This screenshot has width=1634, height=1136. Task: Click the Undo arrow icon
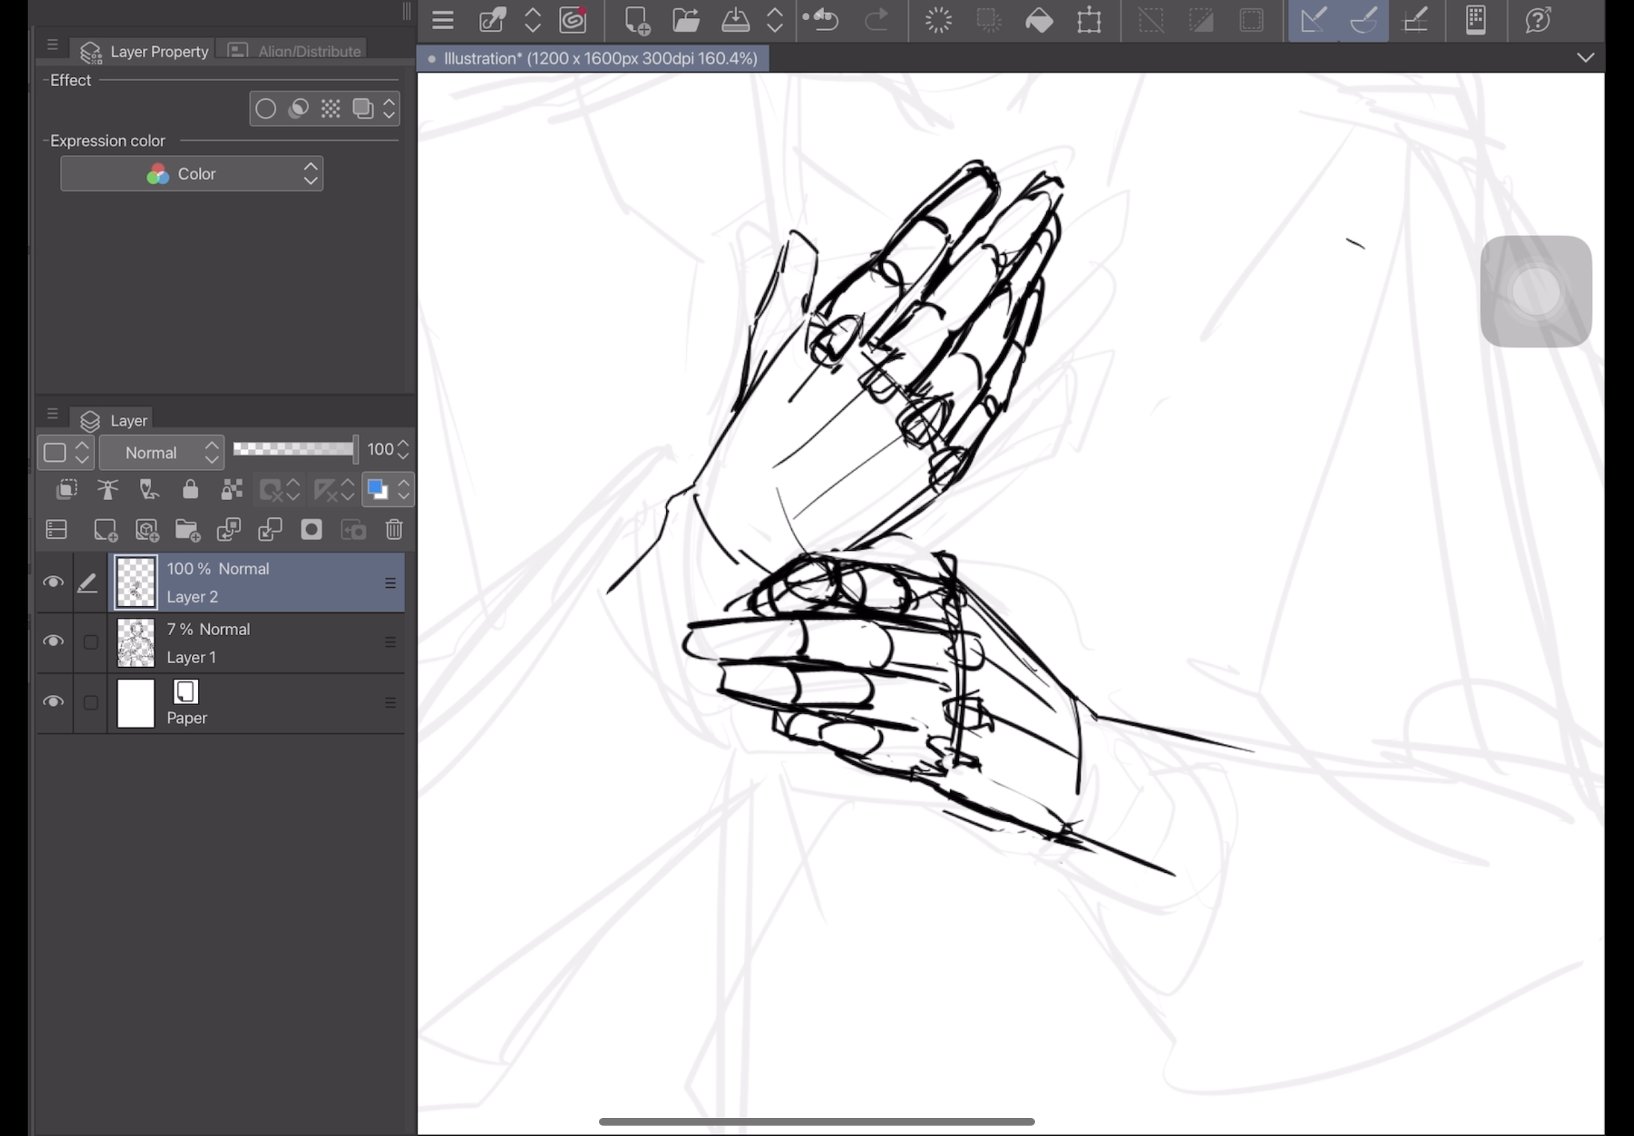tap(825, 20)
